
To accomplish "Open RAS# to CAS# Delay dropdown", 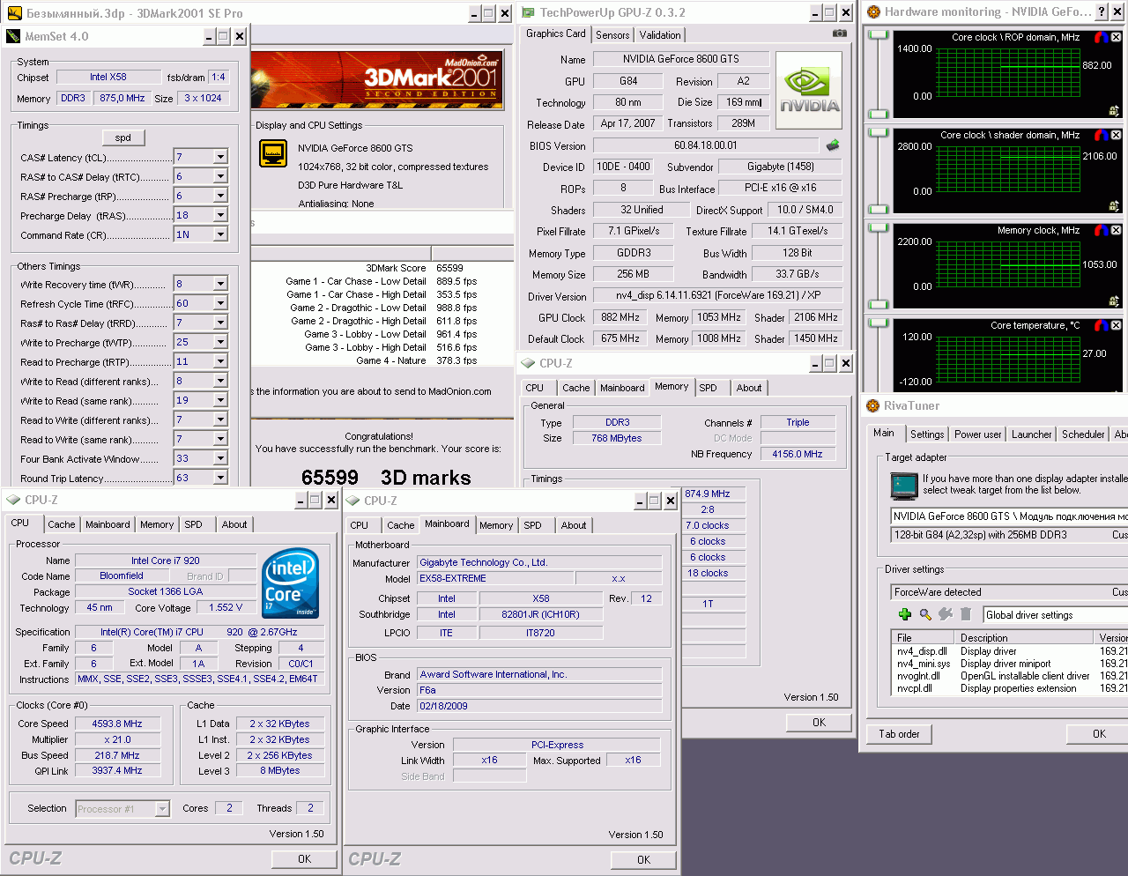I will pyautogui.click(x=220, y=176).
